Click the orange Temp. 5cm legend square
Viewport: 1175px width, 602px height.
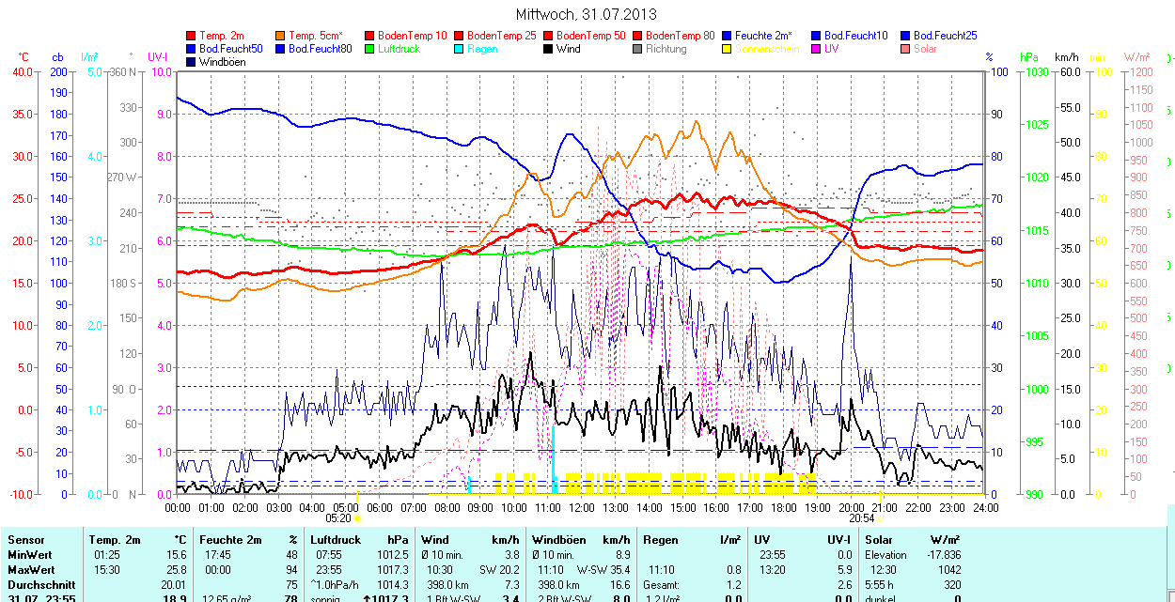(x=280, y=36)
